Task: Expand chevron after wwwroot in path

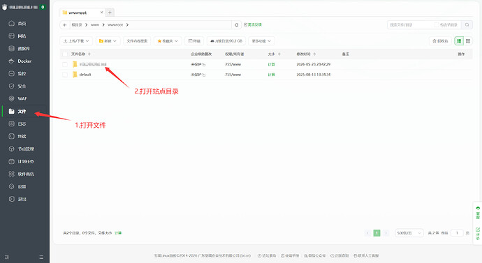Action: click(127, 25)
